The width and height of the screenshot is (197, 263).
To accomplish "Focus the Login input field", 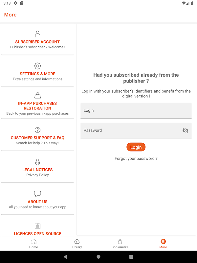I will [x=136, y=110].
